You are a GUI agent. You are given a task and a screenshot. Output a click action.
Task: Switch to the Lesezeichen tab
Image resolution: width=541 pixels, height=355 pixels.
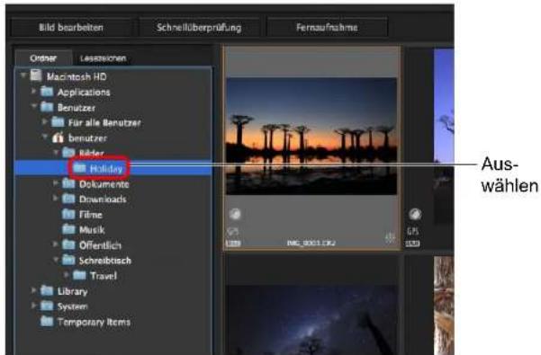point(103,58)
